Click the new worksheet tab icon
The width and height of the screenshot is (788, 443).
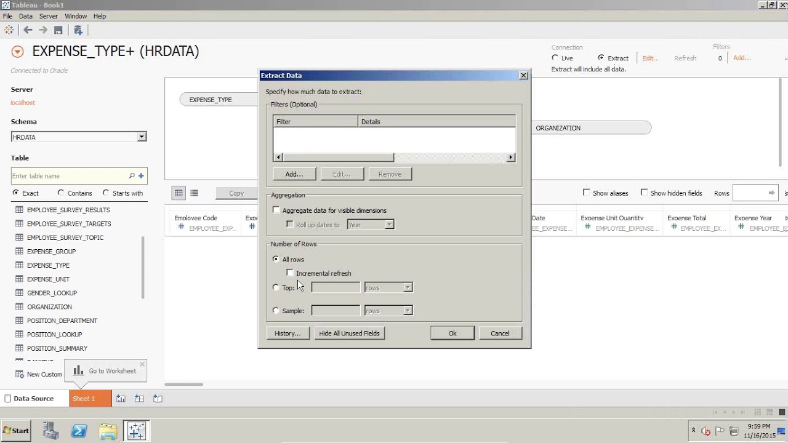[x=121, y=399]
